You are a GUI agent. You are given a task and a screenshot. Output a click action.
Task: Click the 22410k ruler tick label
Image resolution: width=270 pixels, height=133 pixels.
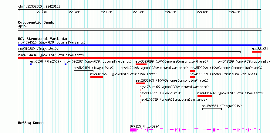coord(203,12)
